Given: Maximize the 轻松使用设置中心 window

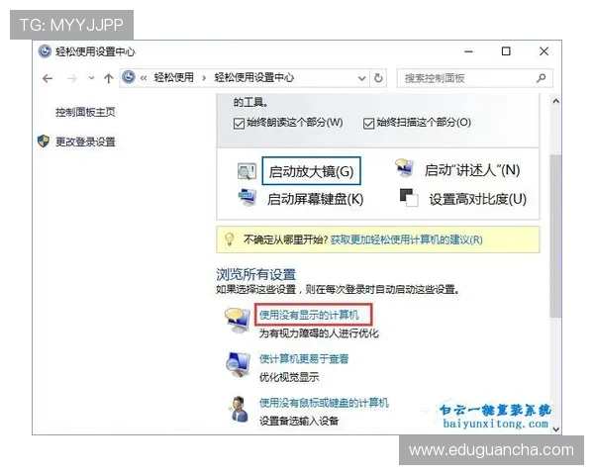Looking at the screenshot, I should [x=506, y=51].
